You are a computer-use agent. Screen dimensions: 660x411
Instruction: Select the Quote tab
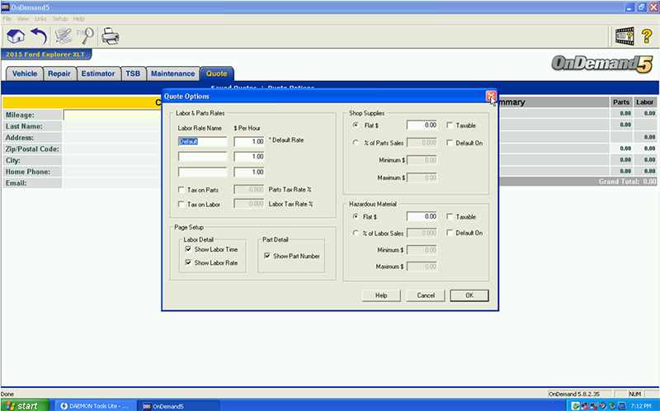(217, 73)
